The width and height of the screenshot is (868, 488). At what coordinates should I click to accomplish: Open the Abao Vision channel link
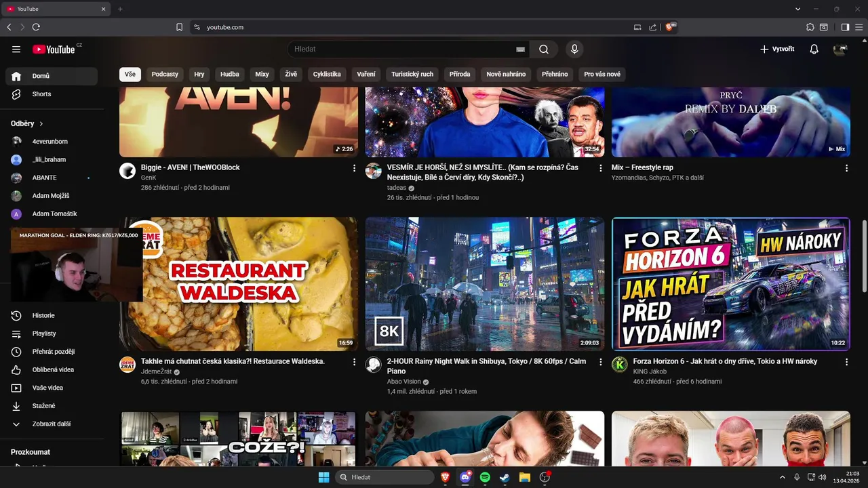click(x=404, y=382)
